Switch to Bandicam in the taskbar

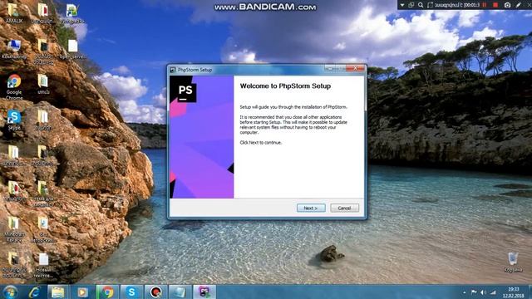(x=155, y=292)
